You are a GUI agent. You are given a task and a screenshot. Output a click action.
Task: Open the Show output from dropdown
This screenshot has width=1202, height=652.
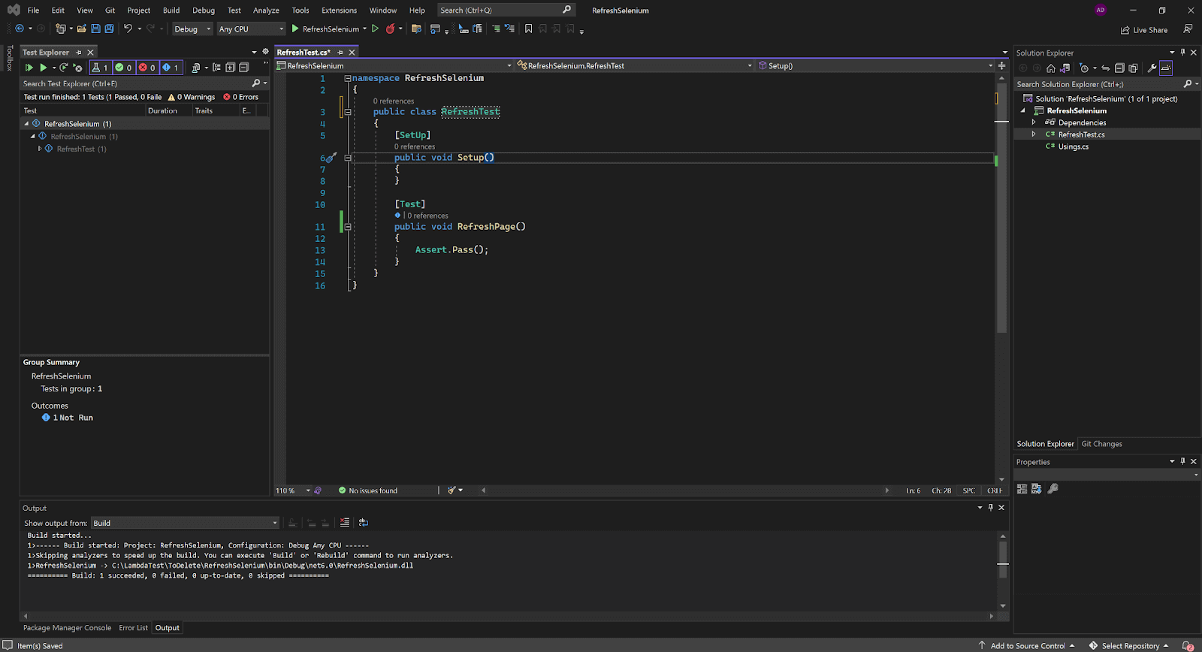[185, 523]
